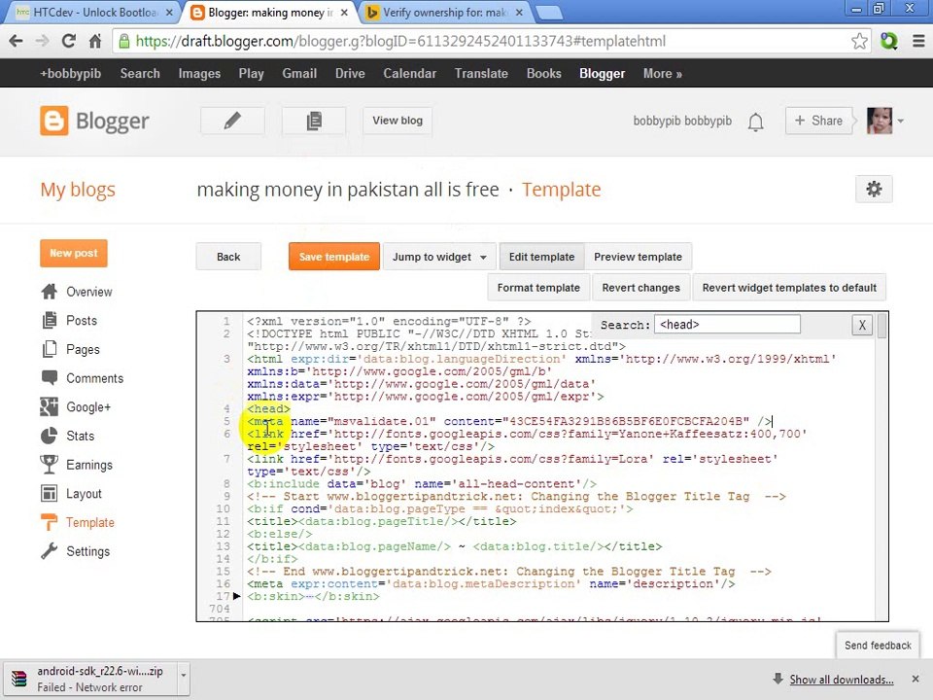The image size is (933, 700).
Task: Click the orange Template heading link
Action: point(562,190)
